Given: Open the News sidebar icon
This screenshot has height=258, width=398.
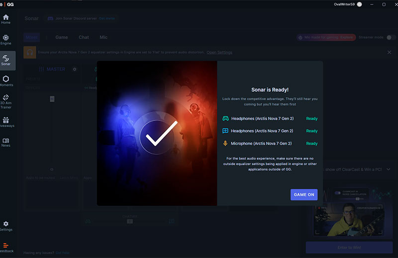Looking at the screenshot, I should 6,142.
